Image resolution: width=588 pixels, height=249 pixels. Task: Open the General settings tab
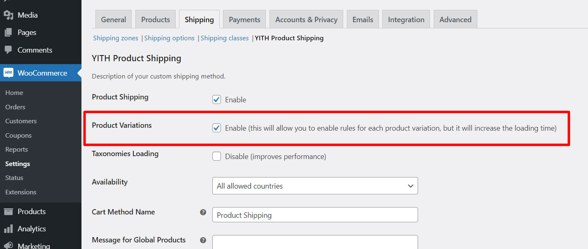point(114,19)
